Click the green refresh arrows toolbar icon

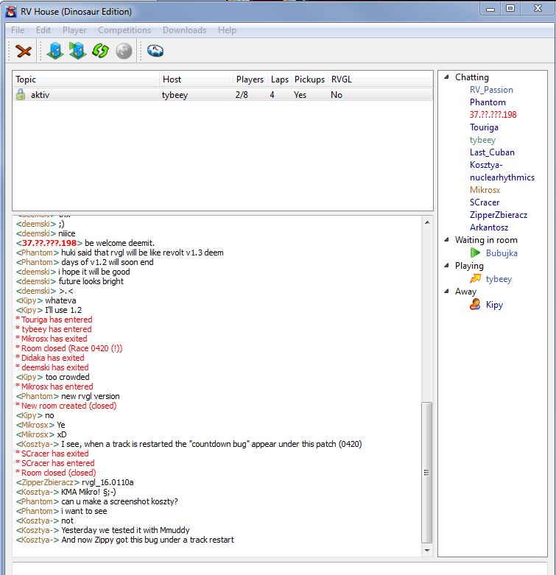coord(100,51)
